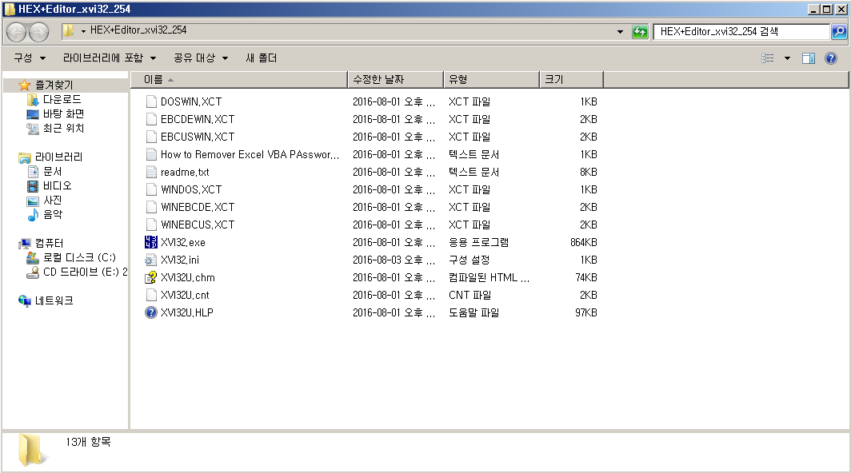Open the 공유 대상 dropdown menu
851x473 pixels.
coord(201,58)
